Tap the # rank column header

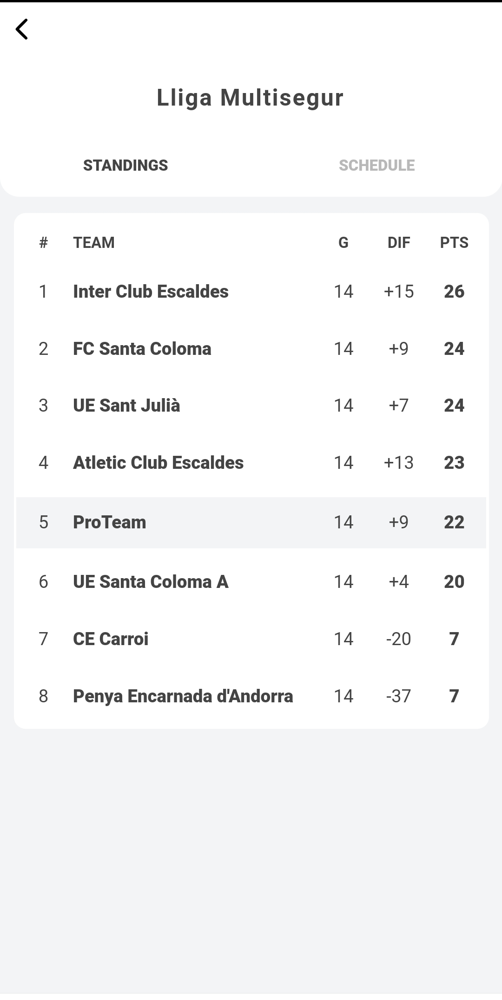coord(44,243)
